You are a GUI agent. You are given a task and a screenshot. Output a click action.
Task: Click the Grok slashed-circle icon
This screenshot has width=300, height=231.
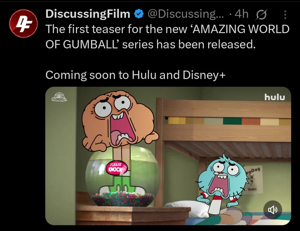click(261, 15)
